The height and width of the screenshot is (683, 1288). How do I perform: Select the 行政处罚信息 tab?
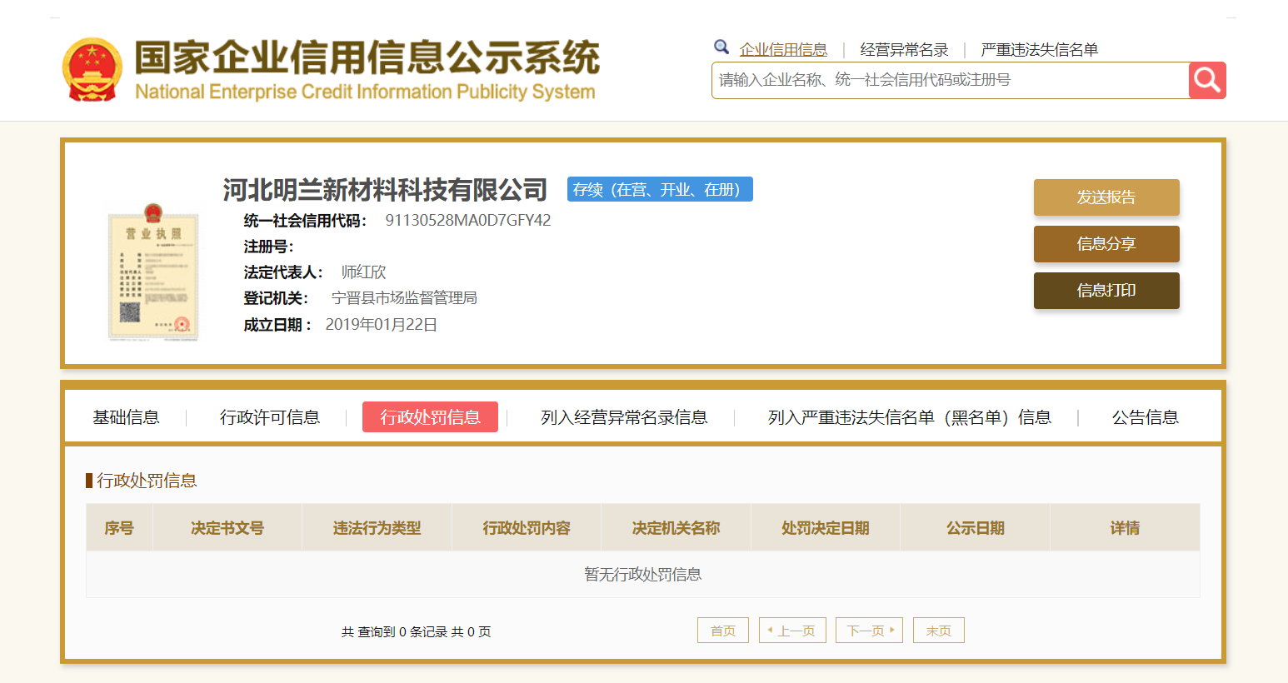click(x=430, y=417)
